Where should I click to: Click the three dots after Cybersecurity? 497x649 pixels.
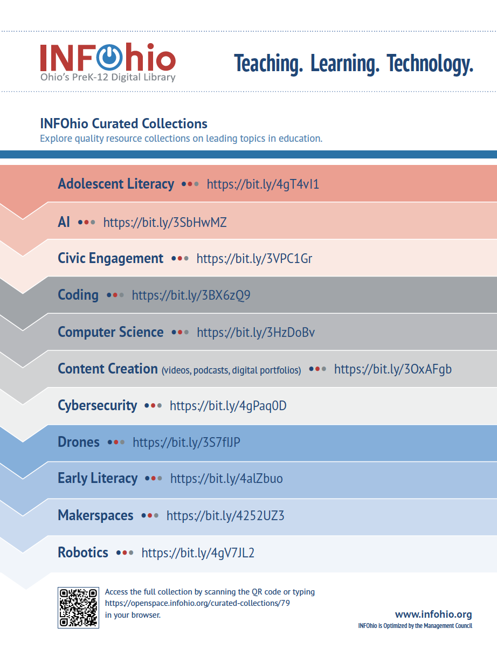(x=153, y=406)
